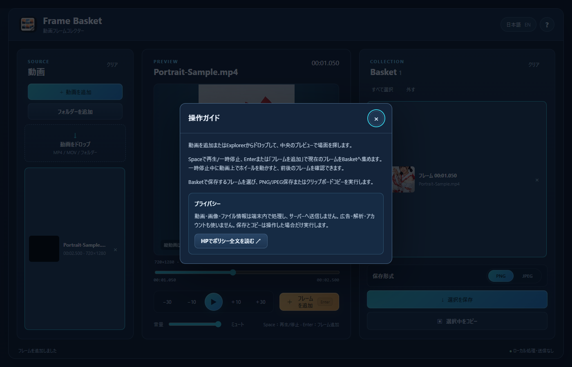Step forward 30 frames

(x=261, y=302)
